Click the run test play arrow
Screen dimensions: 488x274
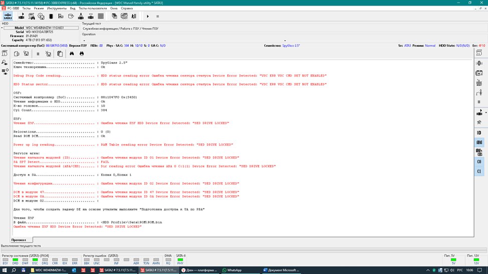tap(148, 16)
